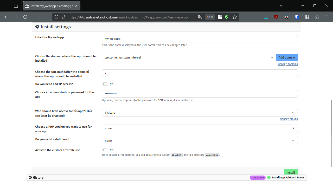Open the Firefox downloads panel

coord(266,17)
